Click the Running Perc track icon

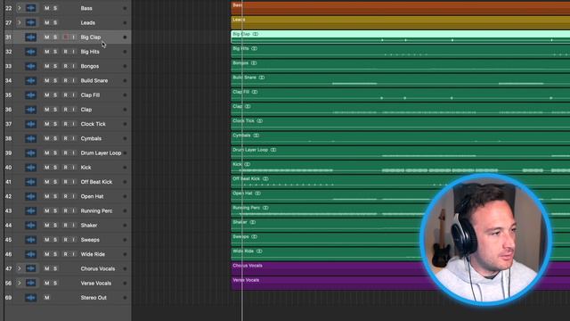click(x=31, y=210)
